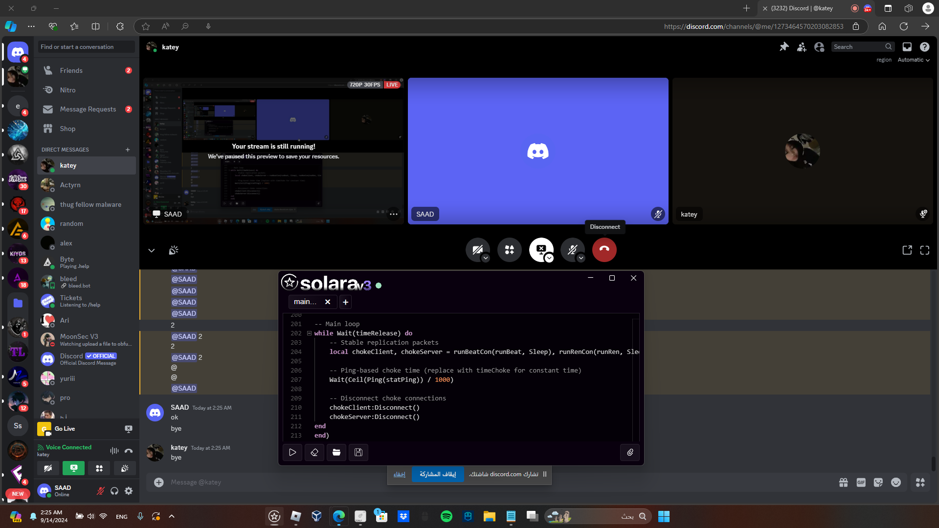Upload attachment with plus icon
Image resolution: width=939 pixels, height=528 pixels.
(x=159, y=483)
